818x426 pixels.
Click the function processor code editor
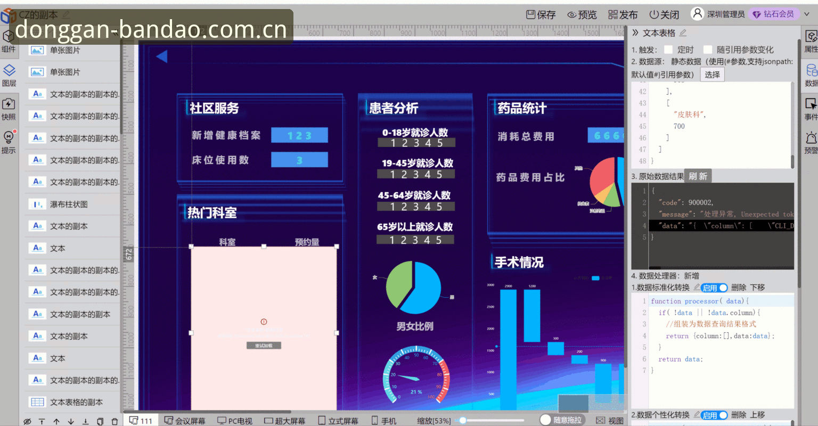[712, 351]
